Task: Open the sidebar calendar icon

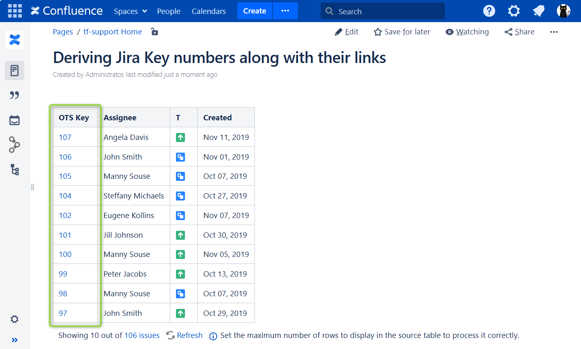Action: click(x=15, y=120)
